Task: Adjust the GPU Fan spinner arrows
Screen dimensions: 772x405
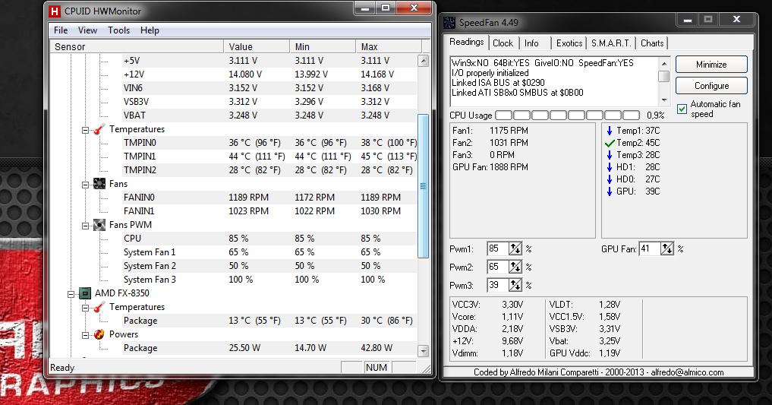Action: (x=666, y=248)
